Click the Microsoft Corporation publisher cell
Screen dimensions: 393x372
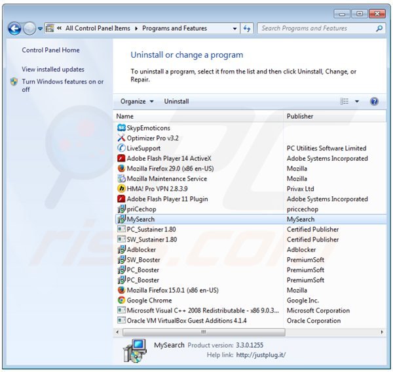click(x=318, y=310)
